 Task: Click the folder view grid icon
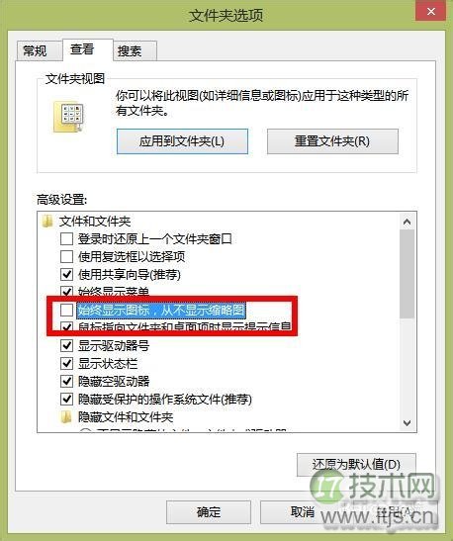tap(68, 118)
